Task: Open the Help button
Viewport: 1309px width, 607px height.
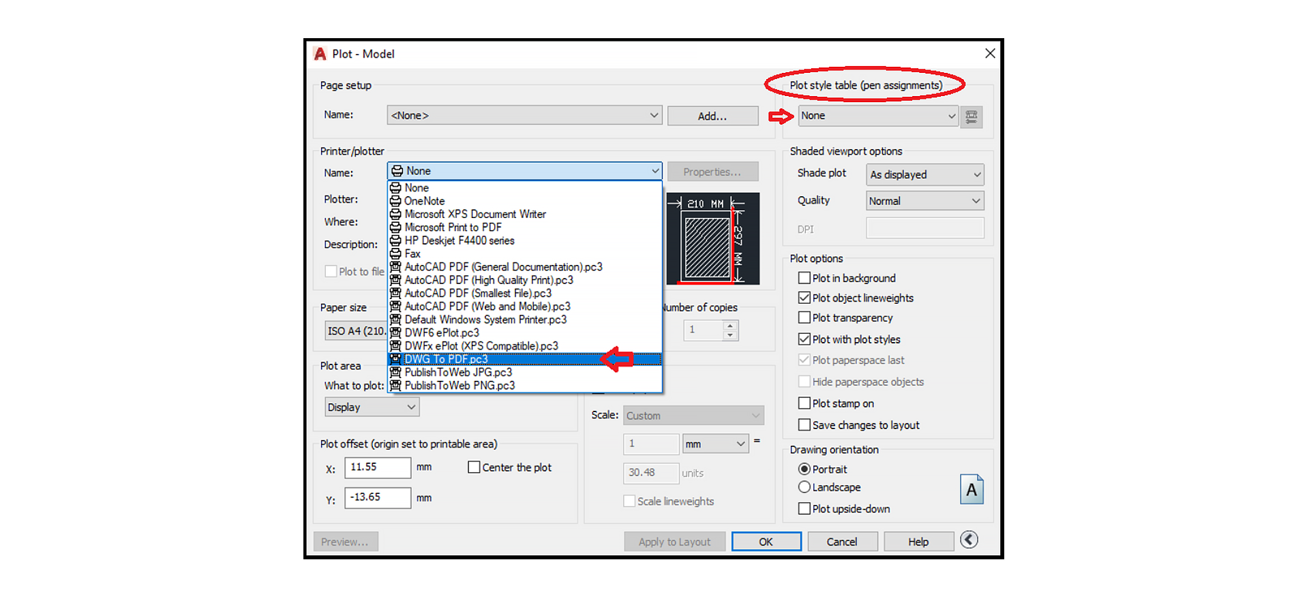Action: (x=918, y=542)
